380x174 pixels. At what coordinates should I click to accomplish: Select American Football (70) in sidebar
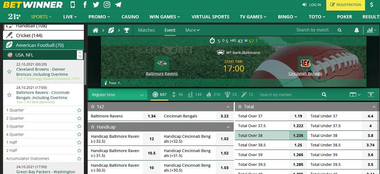pos(44,45)
